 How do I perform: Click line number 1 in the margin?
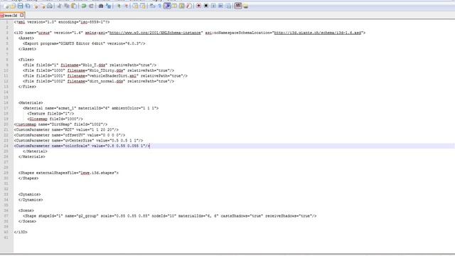click(7, 22)
